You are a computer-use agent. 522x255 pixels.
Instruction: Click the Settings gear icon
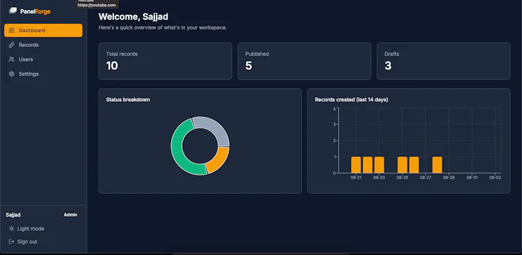pyautogui.click(x=12, y=74)
